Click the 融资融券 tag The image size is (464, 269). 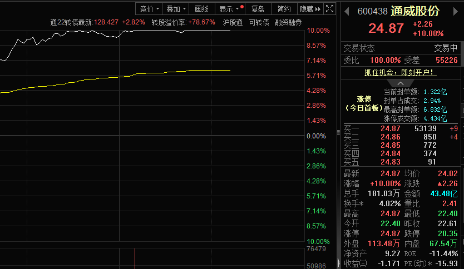288,22
